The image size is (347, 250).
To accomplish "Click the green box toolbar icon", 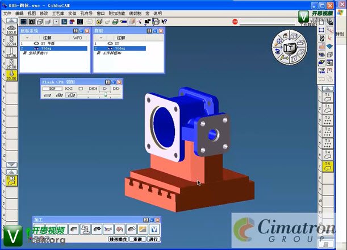I will point(115,22).
